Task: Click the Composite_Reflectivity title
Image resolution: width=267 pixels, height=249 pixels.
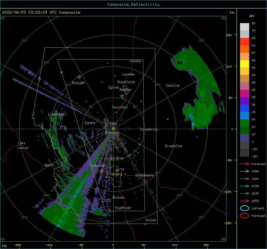Action: pos(133,4)
